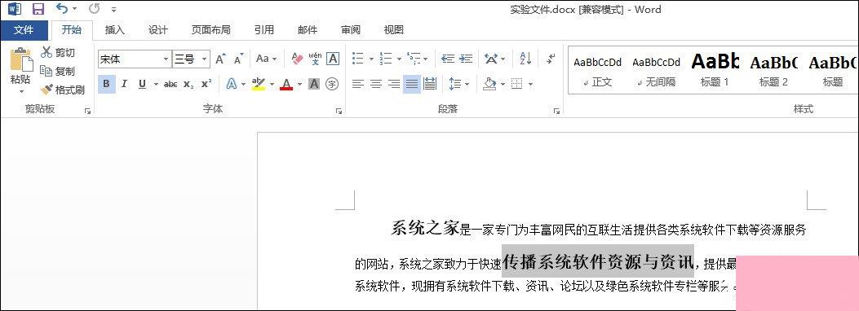Screen dimensions: 859x311
Task: Click the Numbering list icon
Action: point(386,59)
